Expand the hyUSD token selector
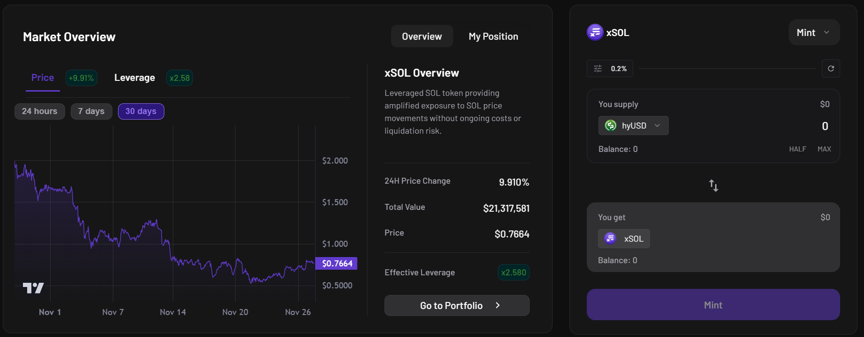This screenshot has width=864, height=337. coord(634,126)
